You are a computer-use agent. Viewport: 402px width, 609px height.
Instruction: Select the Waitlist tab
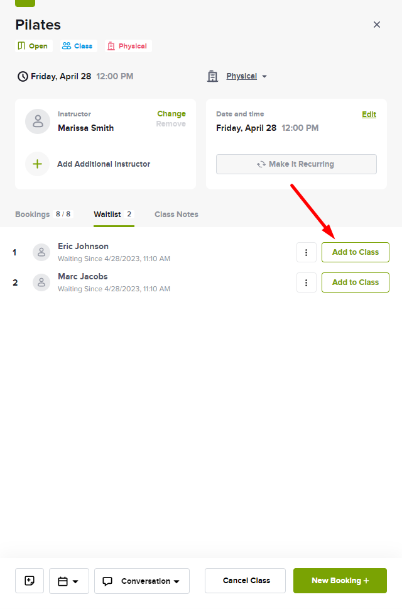click(114, 215)
